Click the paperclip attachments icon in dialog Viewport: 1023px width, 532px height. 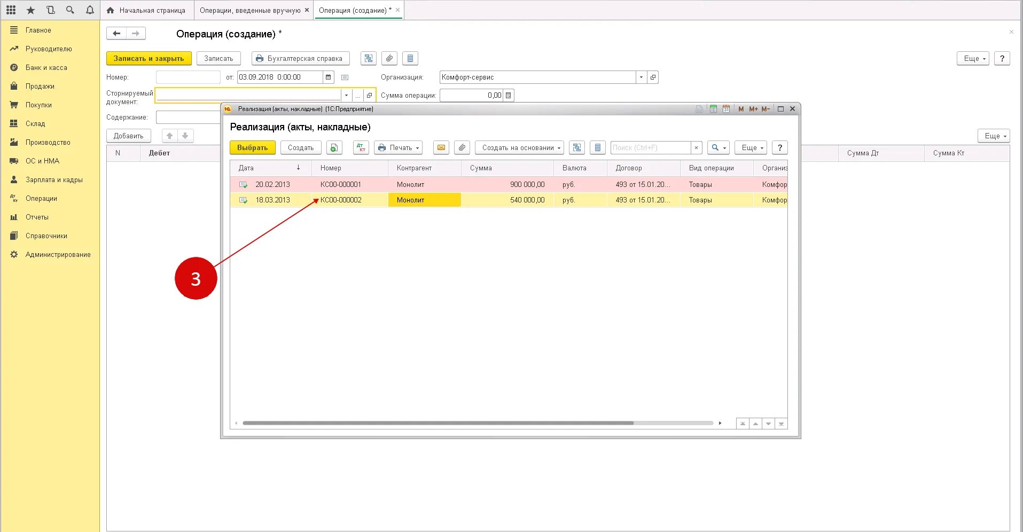pyautogui.click(x=462, y=148)
